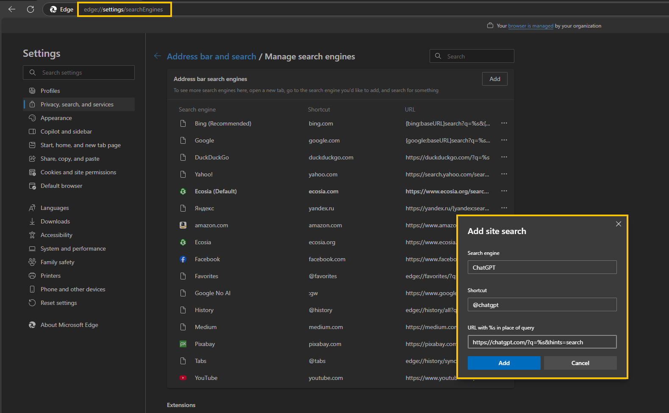Click the Reset settings icon

click(32, 303)
